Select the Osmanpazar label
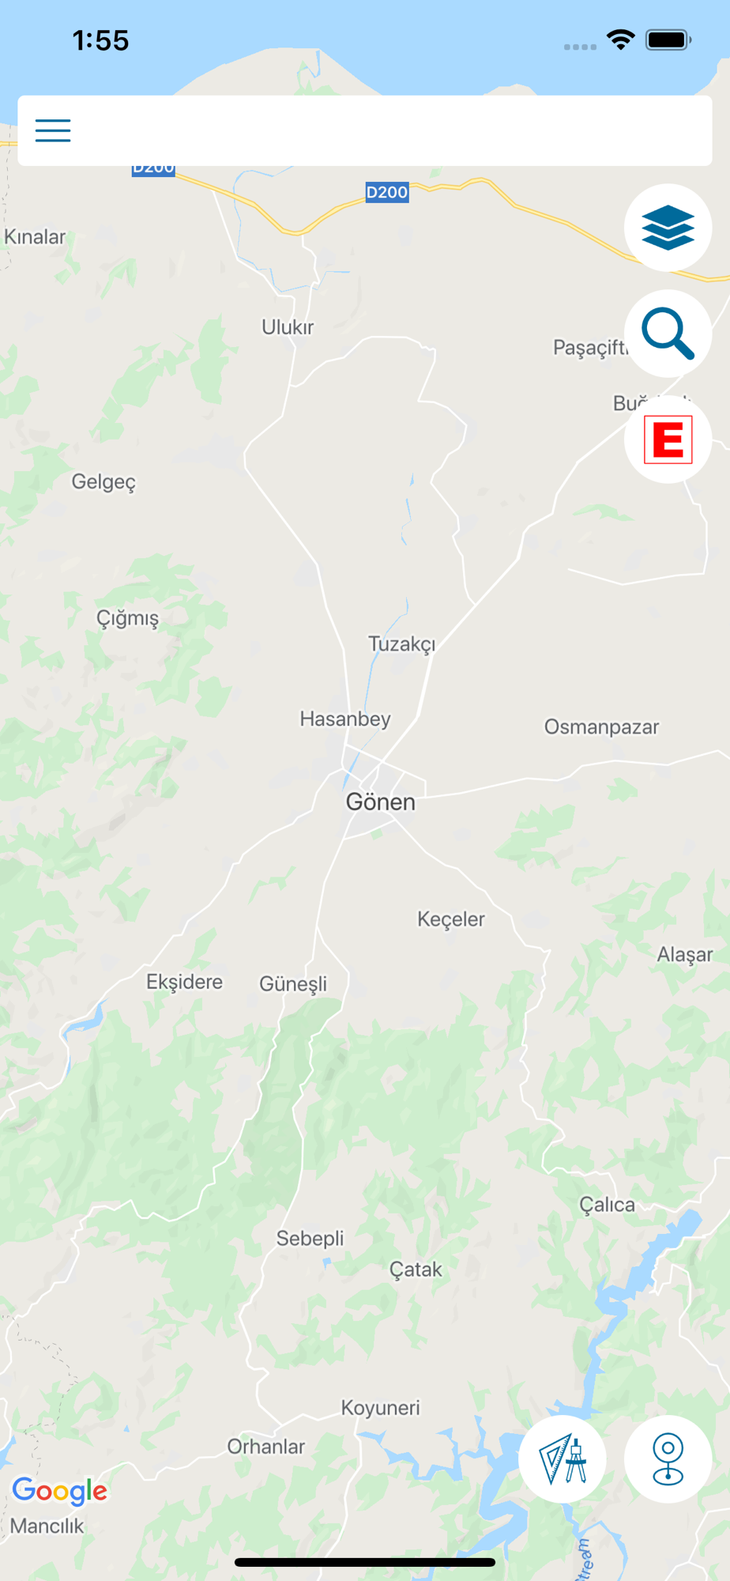 point(602,727)
